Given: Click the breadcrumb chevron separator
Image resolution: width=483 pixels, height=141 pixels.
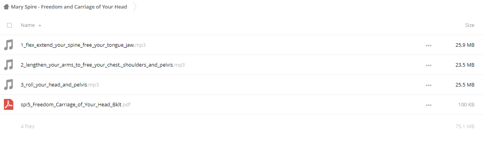Looking at the screenshot, I should 135,7.
